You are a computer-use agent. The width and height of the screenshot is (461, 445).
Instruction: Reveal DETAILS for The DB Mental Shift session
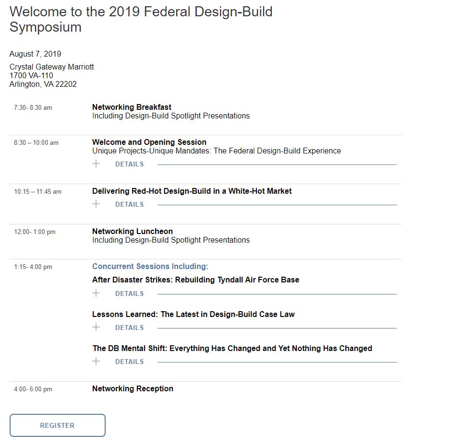[x=129, y=362]
